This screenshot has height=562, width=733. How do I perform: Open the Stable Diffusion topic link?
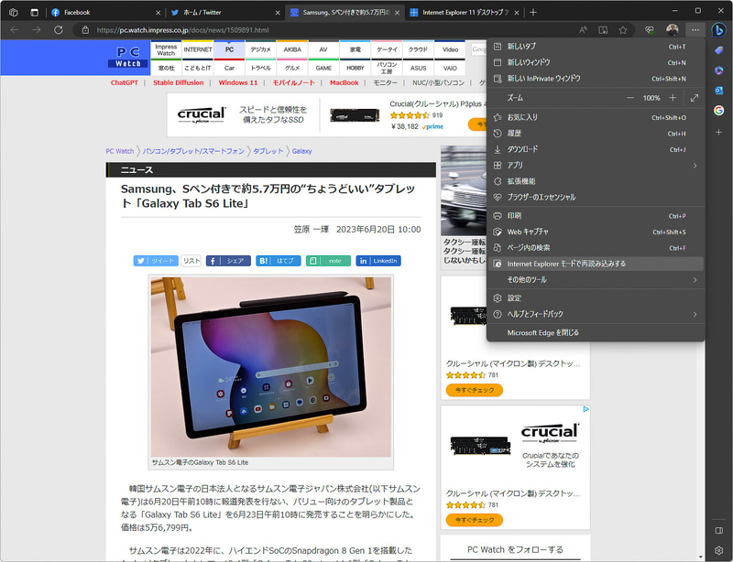179,82
